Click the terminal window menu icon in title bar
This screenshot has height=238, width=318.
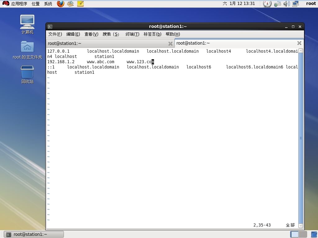(x=50, y=27)
